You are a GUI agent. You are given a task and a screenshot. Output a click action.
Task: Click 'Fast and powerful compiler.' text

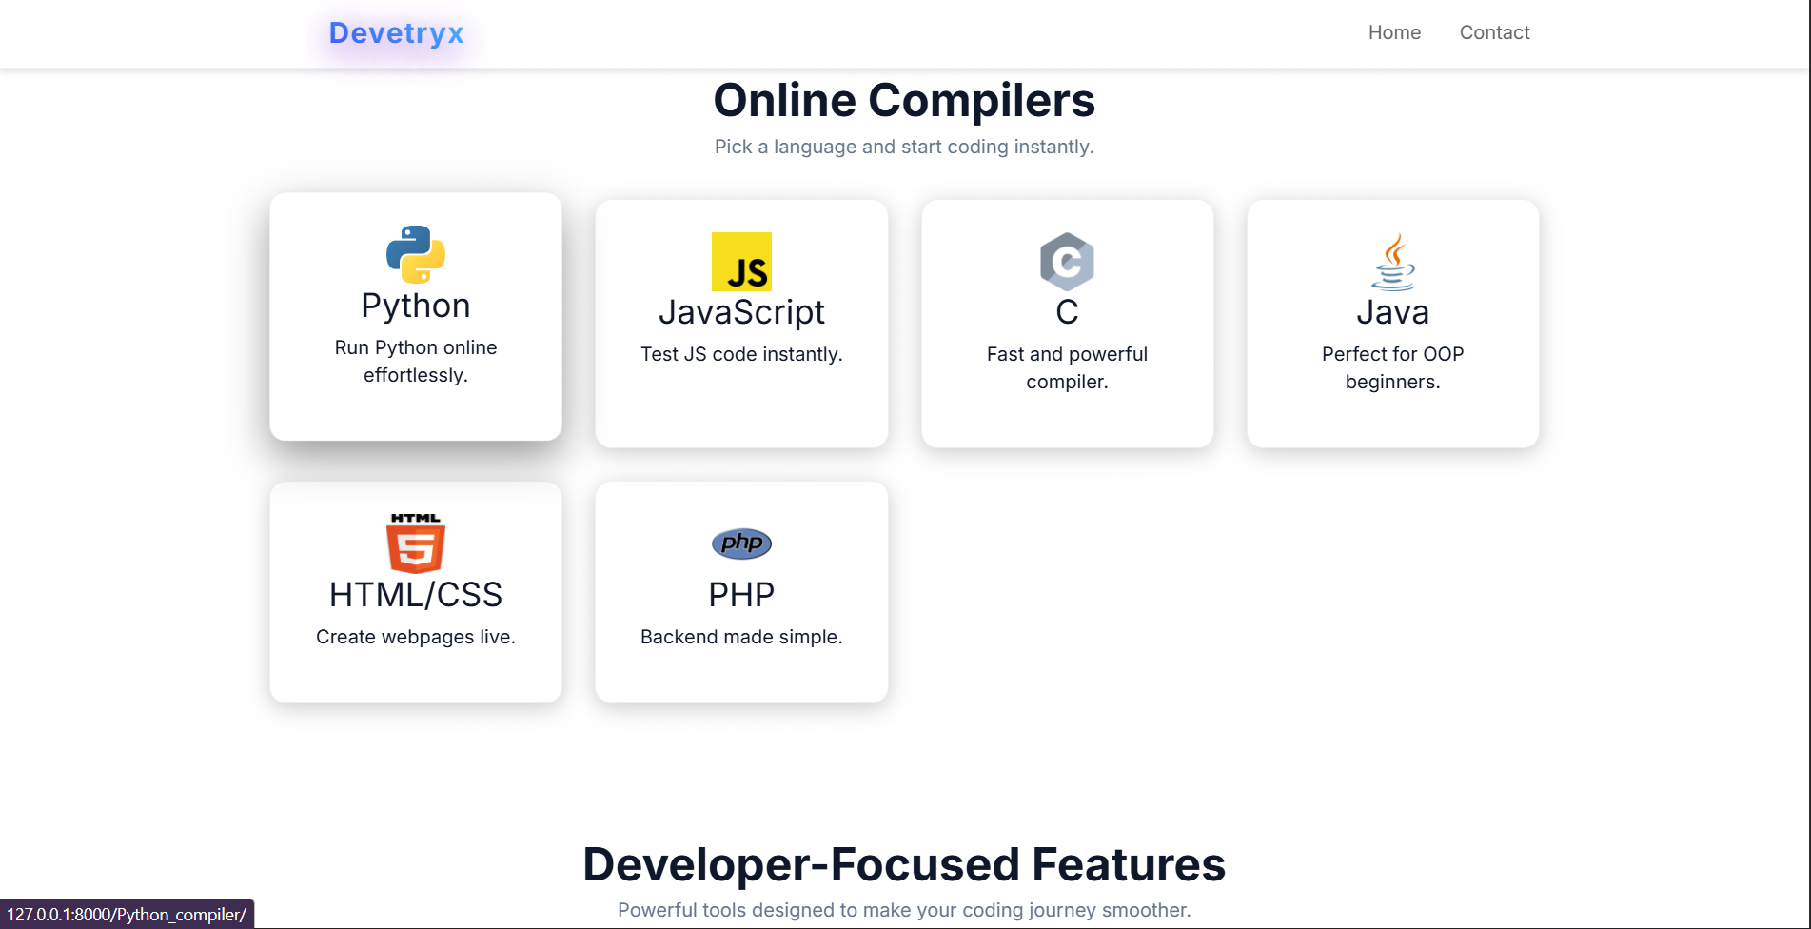pyautogui.click(x=1067, y=367)
